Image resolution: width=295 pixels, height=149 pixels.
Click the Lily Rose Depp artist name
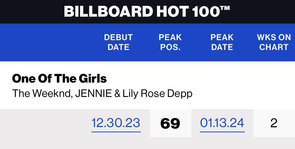tap(158, 94)
